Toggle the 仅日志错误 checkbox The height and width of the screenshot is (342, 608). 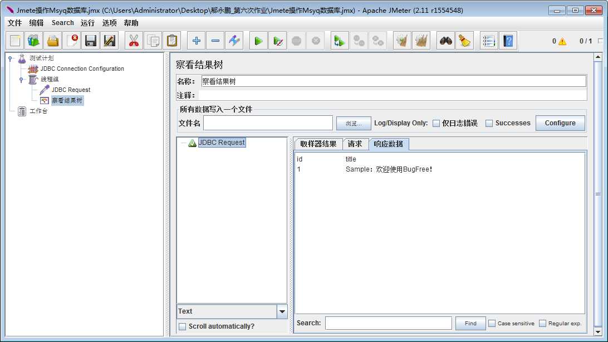436,123
